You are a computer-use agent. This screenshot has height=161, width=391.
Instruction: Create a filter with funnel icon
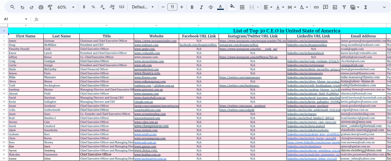(x=344, y=7)
